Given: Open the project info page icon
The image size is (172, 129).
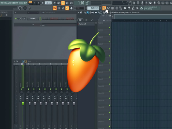Looking at the screenshot, I should (125, 8).
